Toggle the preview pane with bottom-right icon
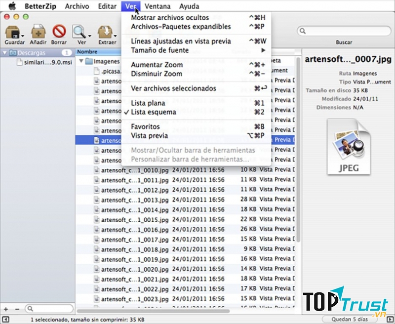 pos(390,320)
